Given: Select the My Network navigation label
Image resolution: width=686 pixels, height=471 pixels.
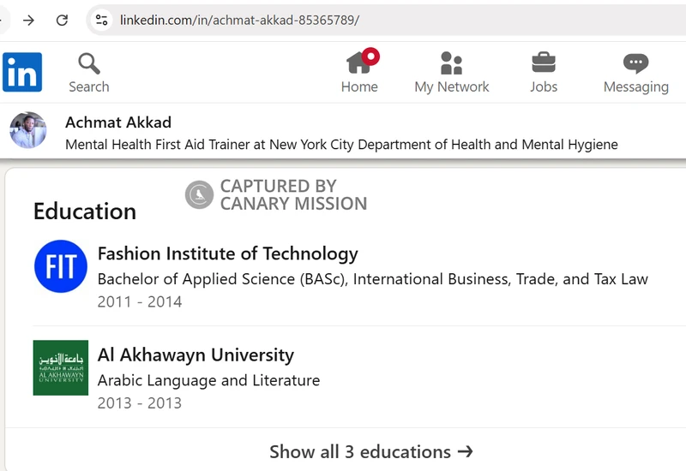Looking at the screenshot, I should point(451,86).
